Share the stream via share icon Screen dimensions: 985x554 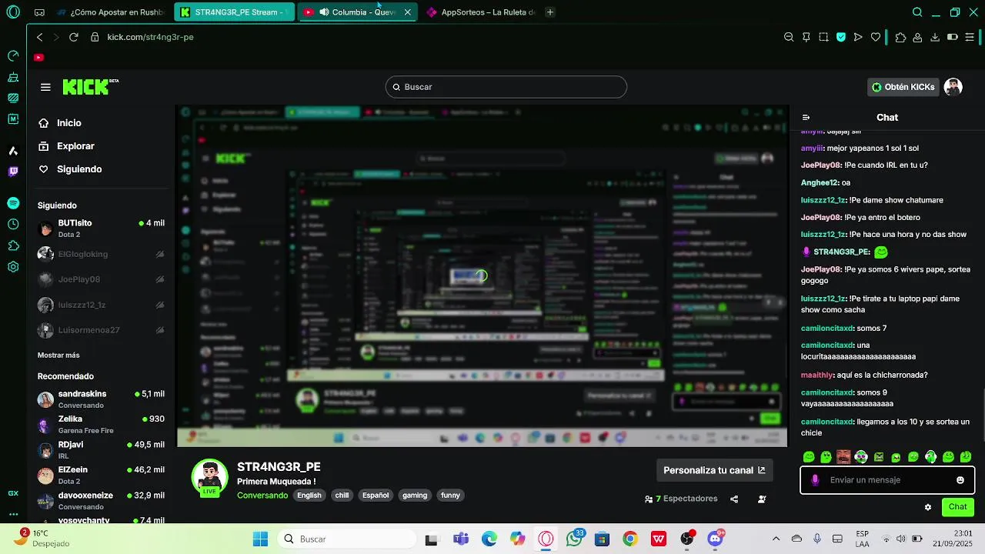[734, 499]
